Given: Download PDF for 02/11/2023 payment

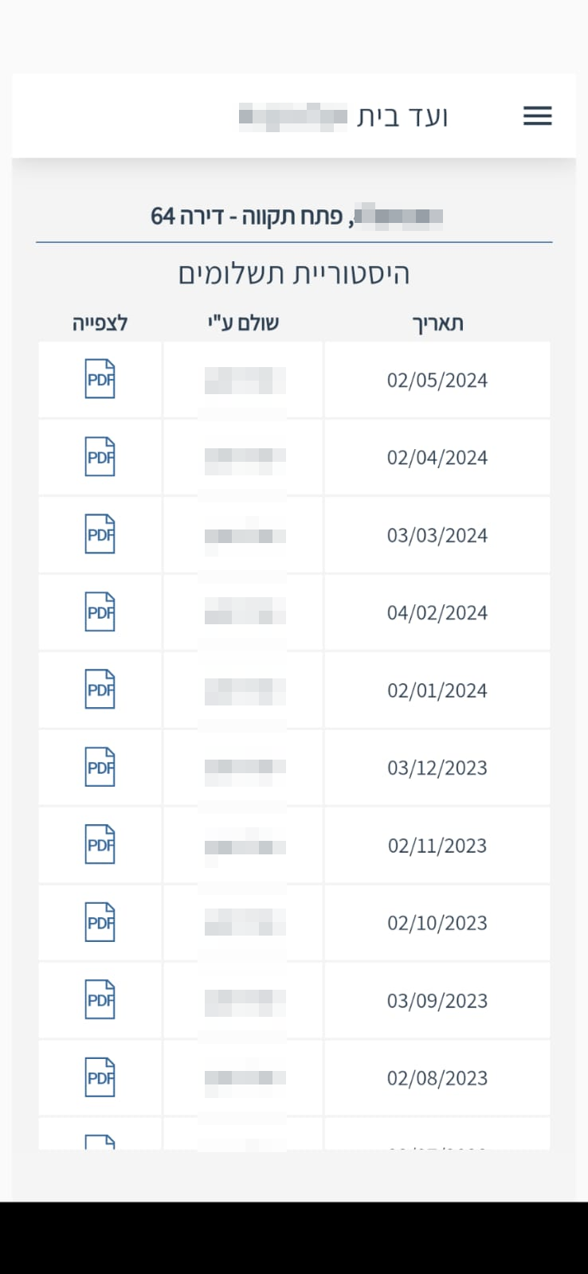Looking at the screenshot, I should tap(100, 845).
